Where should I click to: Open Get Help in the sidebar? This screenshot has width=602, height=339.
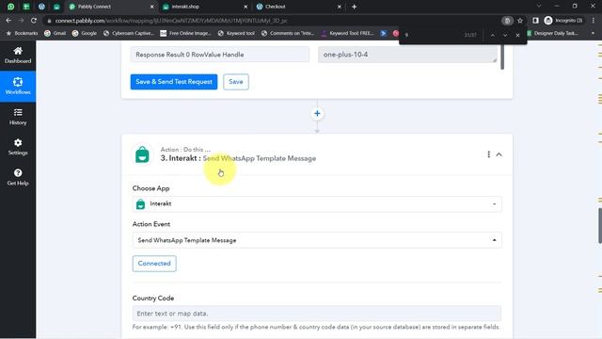pyautogui.click(x=18, y=177)
